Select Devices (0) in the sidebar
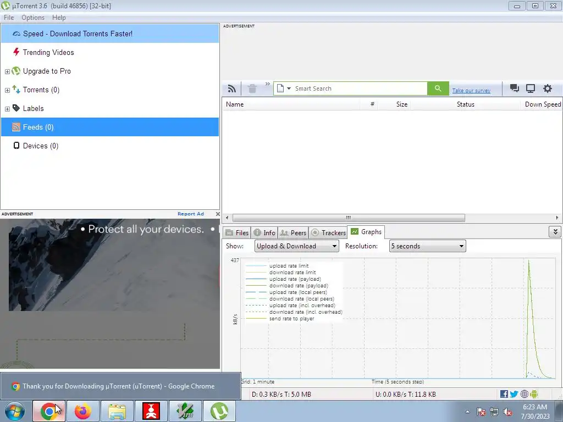 pyautogui.click(x=110, y=146)
